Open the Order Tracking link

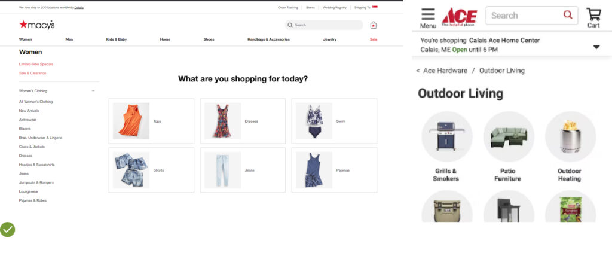(287, 7)
